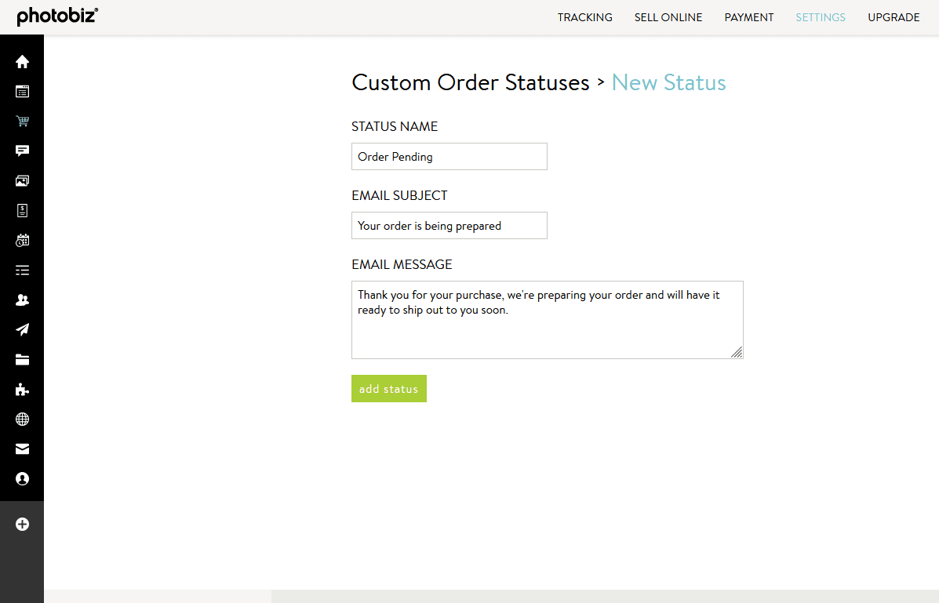This screenshot has height=603, width=939.
Task: Open the Payment menu
Action: pyautogui.click(x=749, y=17)
